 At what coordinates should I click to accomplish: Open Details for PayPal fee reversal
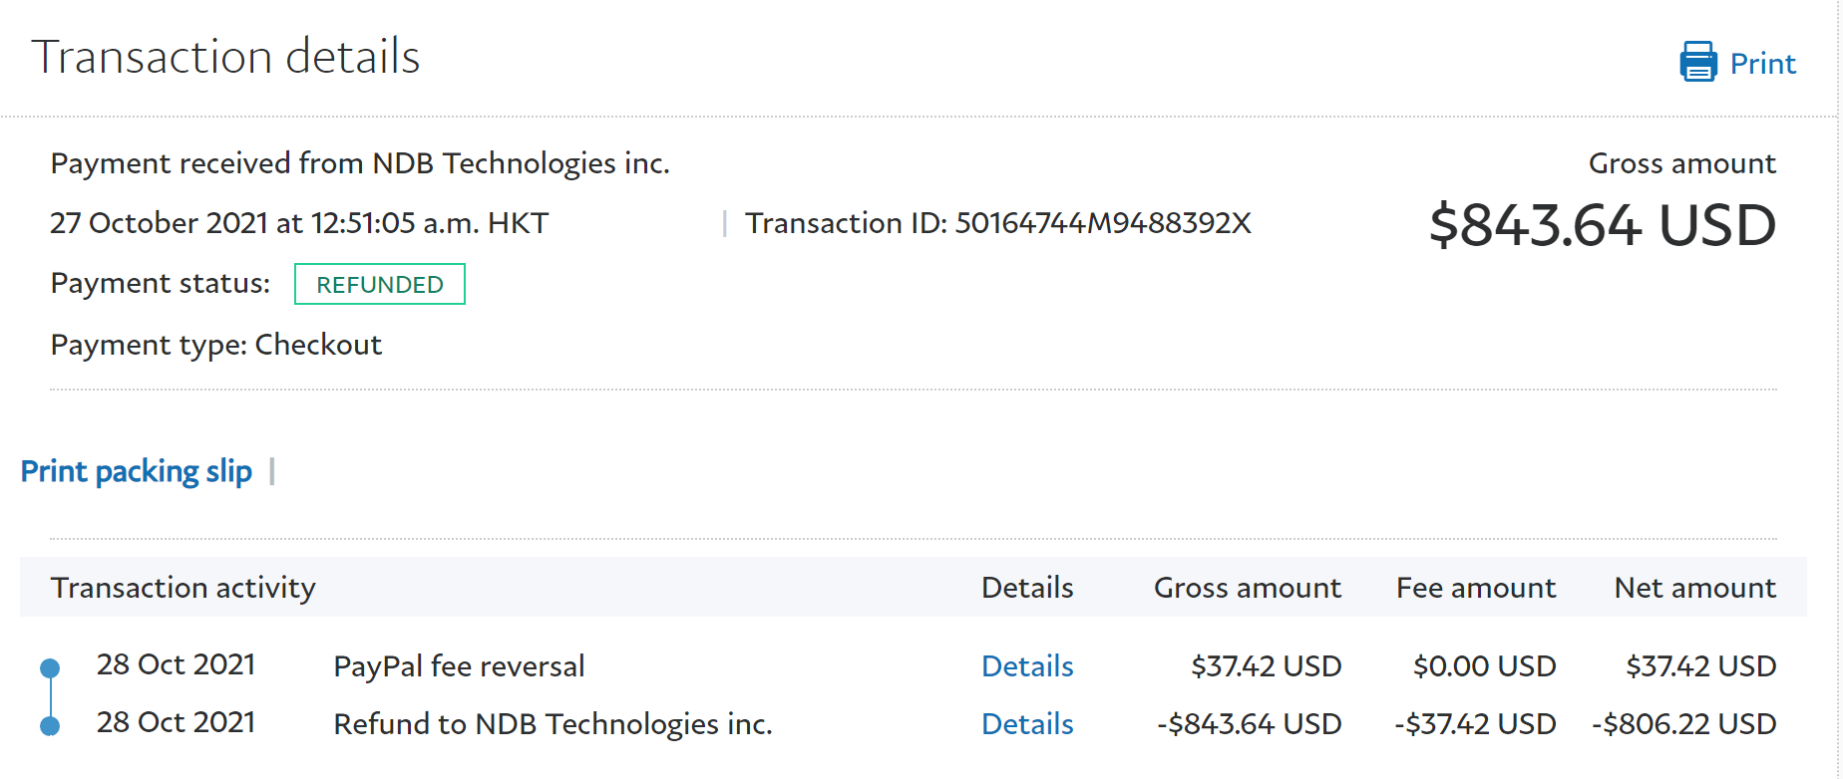[x=1027, y=666]
